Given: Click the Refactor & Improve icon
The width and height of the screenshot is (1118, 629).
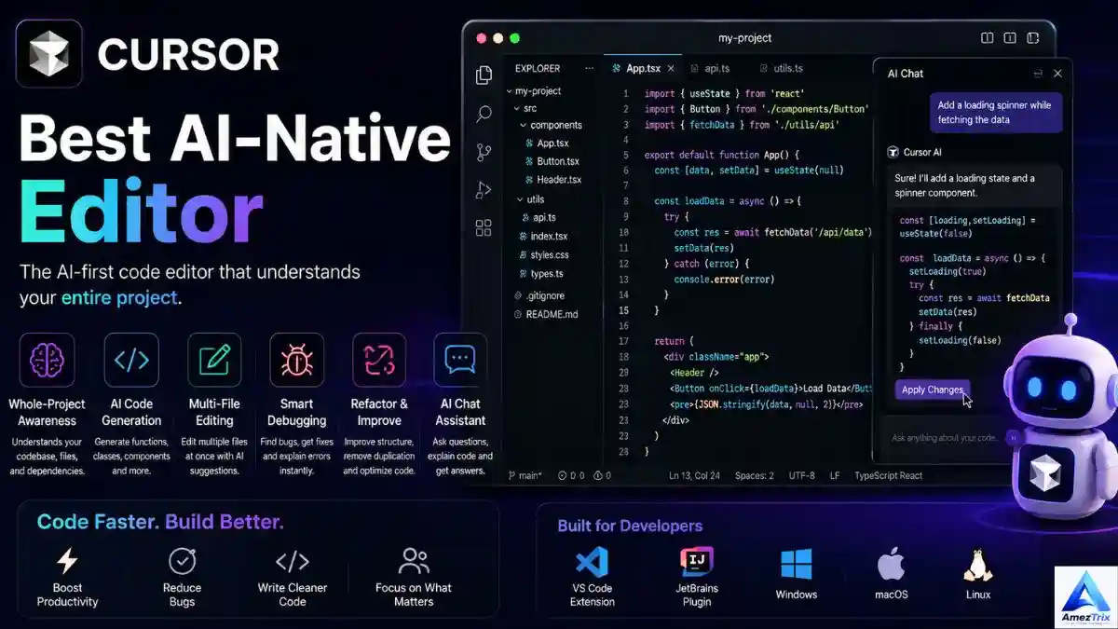Looking at the screenshot, I should 379,360.
